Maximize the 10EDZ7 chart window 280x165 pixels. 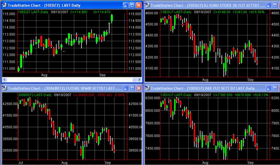click(x=132, y=5)
